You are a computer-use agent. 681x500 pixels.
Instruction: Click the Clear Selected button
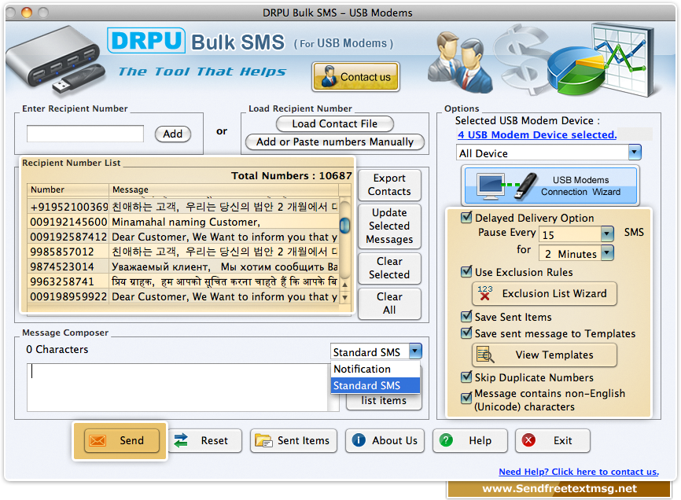pyautogui.click(x=389, y=268)
